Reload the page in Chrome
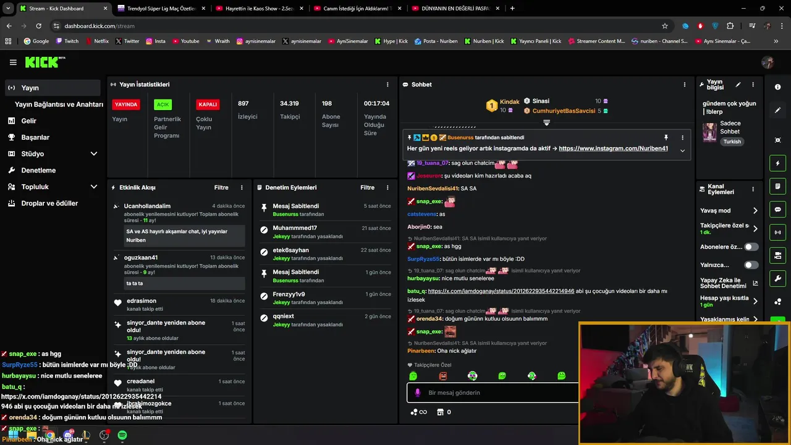Viewport: 791px width, 445px height. coord(38,26)
